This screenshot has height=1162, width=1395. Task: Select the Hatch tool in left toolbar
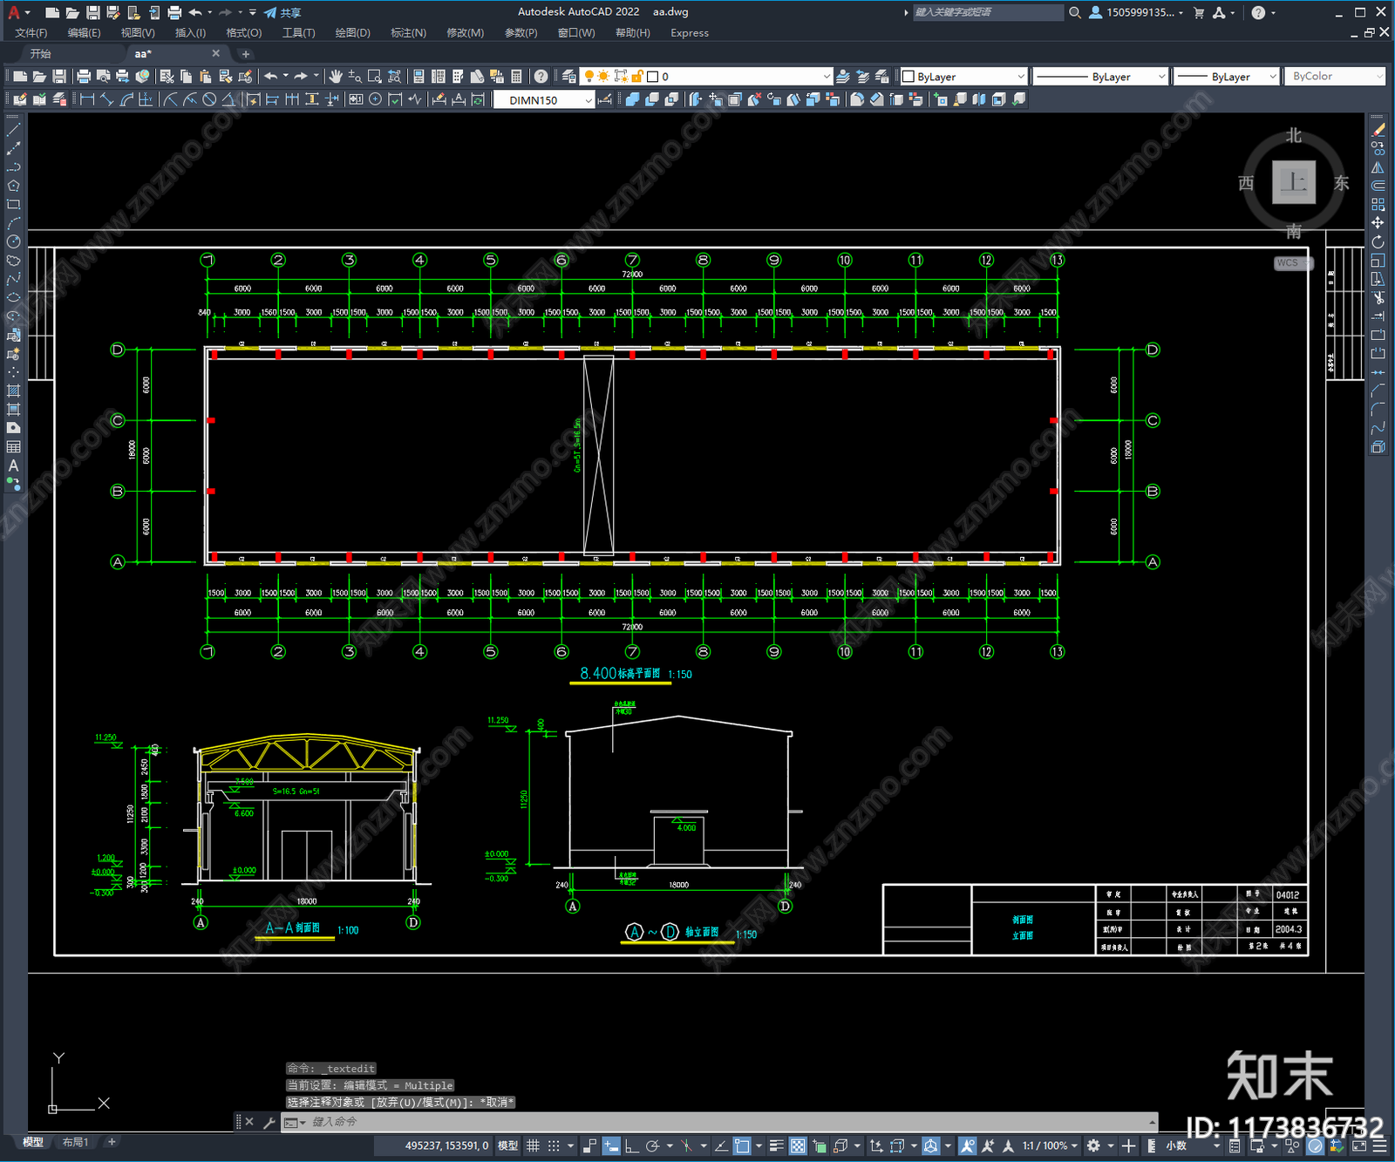(13, 391)
